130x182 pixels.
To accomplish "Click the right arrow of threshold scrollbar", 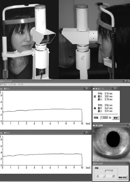I will (x=113, y=176).
